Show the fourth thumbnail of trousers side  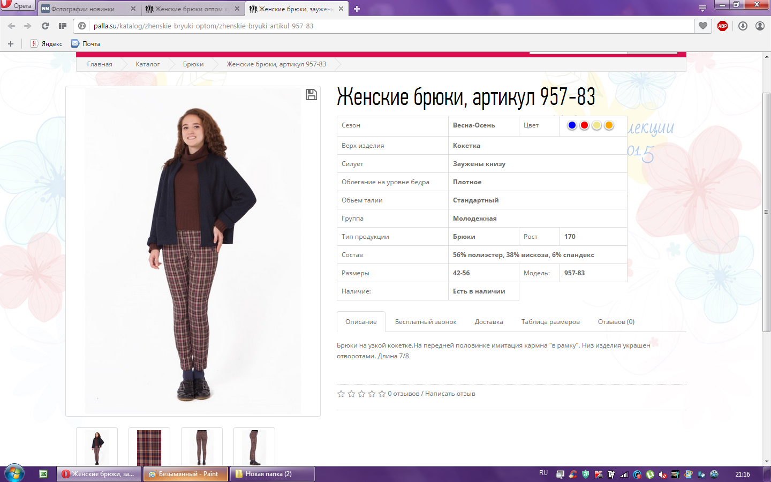click(254, 447)
